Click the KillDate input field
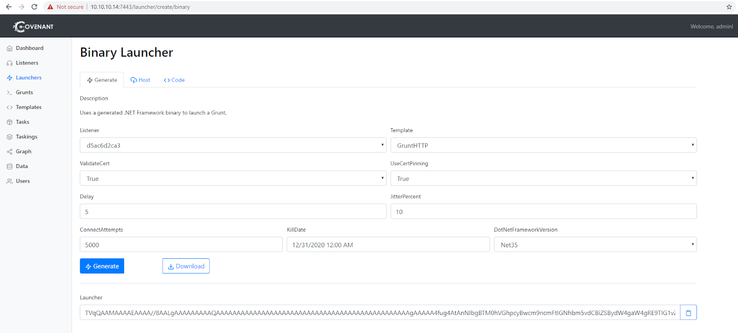The image size is (738, 333). tap(388, 244)
